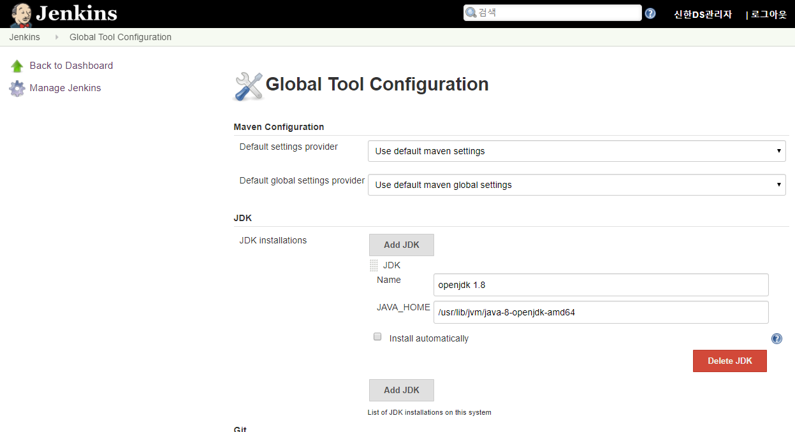Click the green Back to Dashboard arrow icon

point(17,66)
